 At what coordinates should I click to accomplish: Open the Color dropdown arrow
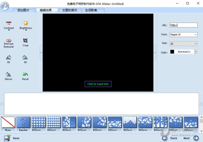[x=196, y=52]
